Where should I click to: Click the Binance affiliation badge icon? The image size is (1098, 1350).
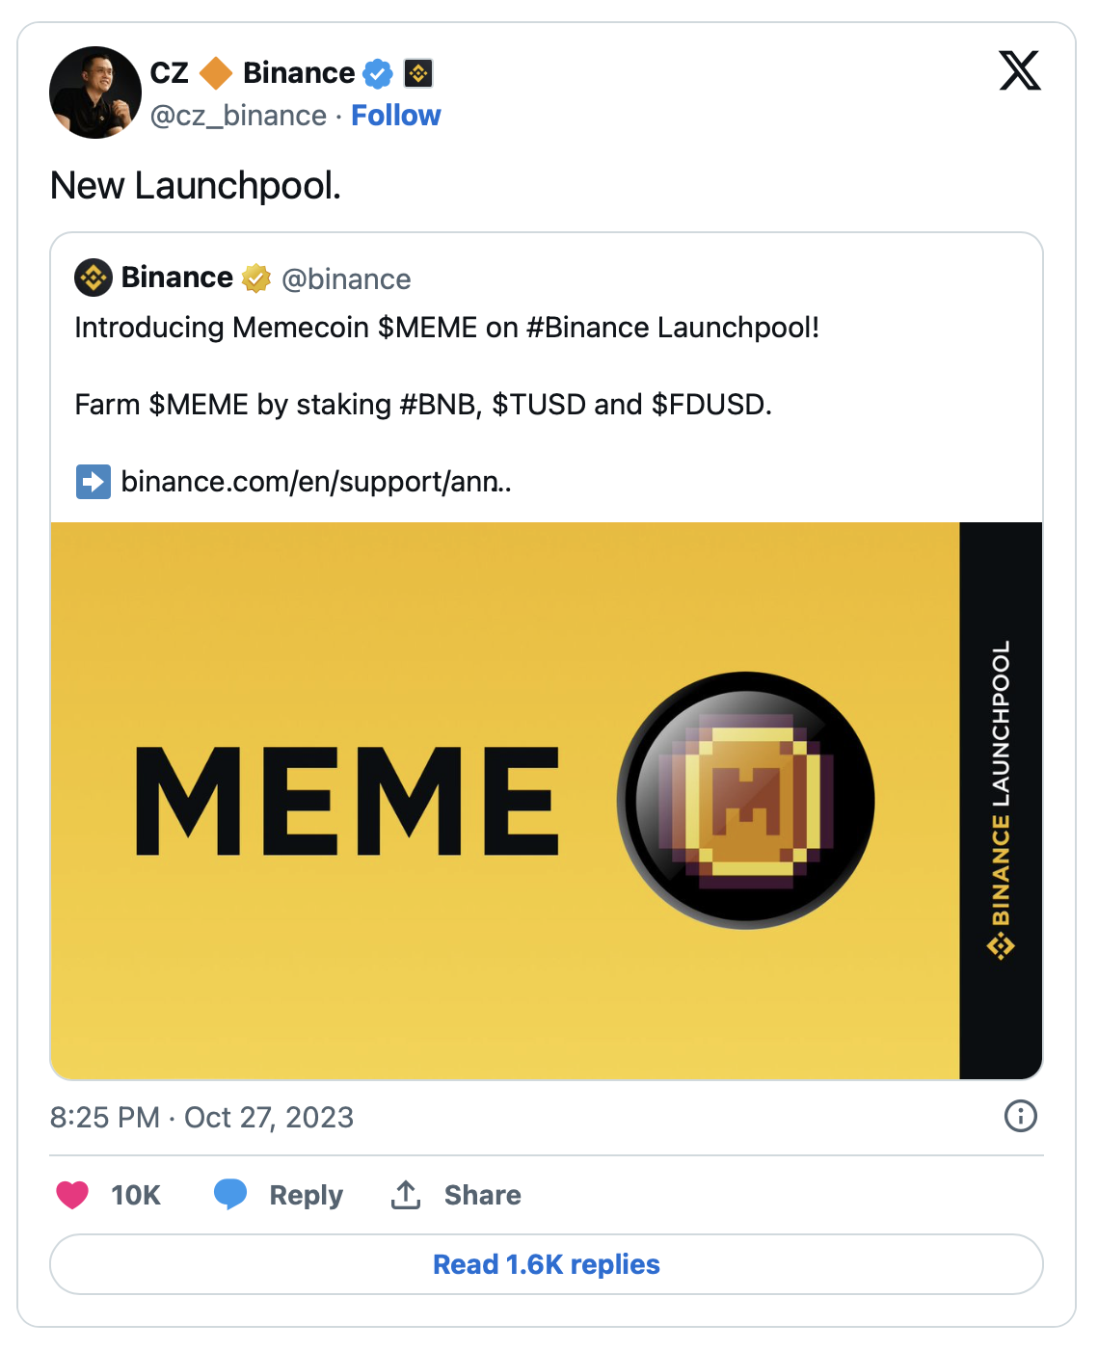pyautogui.click(x=418, y=73)
